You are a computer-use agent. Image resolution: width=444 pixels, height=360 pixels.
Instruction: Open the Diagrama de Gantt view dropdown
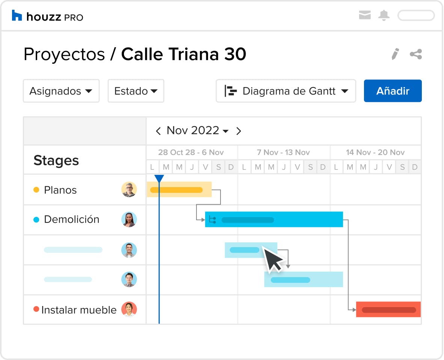tap(286, 91)
